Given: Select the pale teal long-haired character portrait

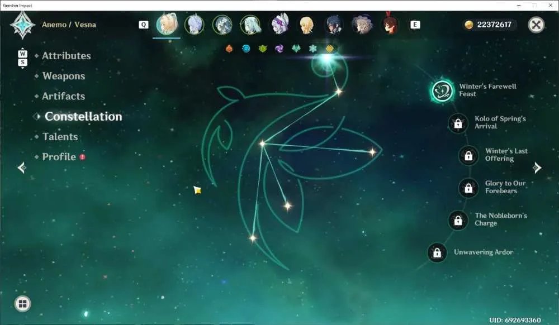Looking at the screenshot, I should click(250, 25).
